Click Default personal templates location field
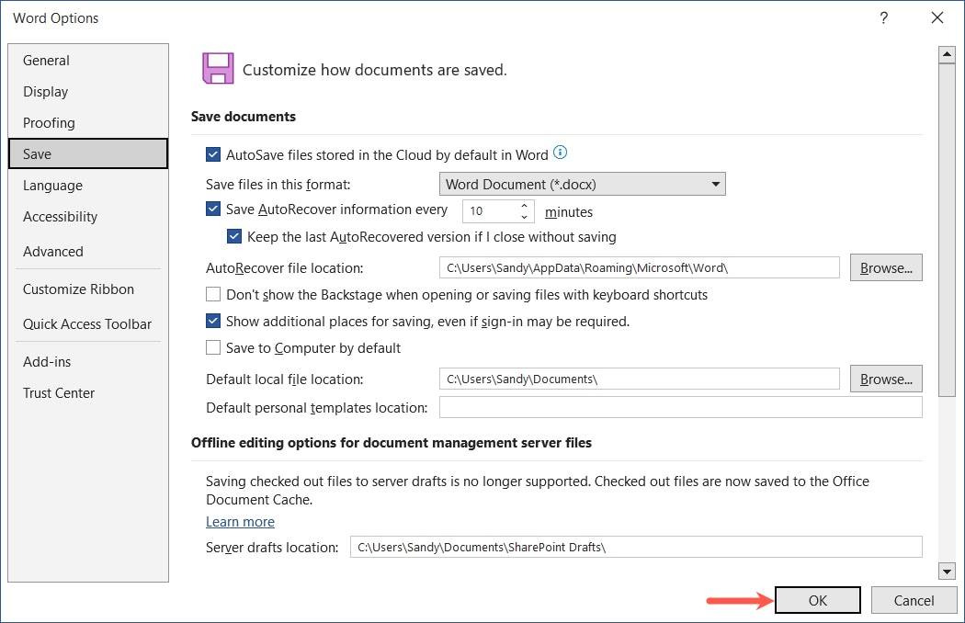965x623 pixels. pyautogui.click(x=680, y=407)
